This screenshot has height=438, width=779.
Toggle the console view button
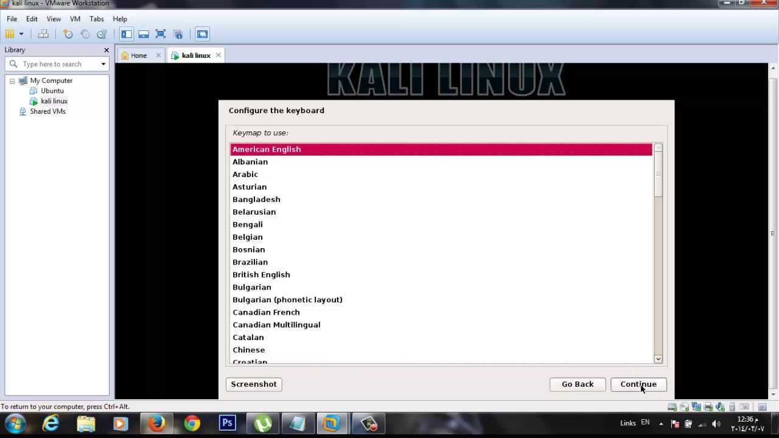point(202,34)
